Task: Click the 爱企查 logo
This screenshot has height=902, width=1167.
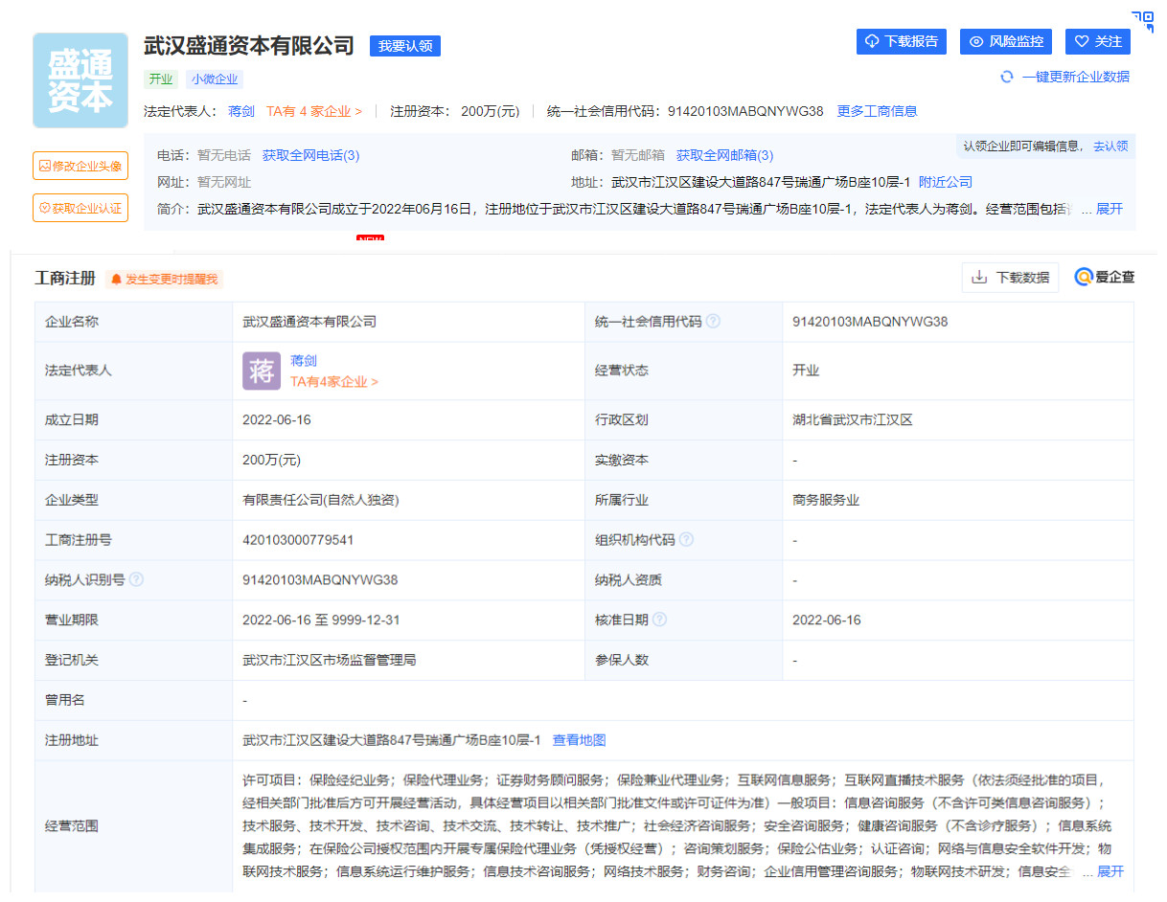Action: [1105, 278]
